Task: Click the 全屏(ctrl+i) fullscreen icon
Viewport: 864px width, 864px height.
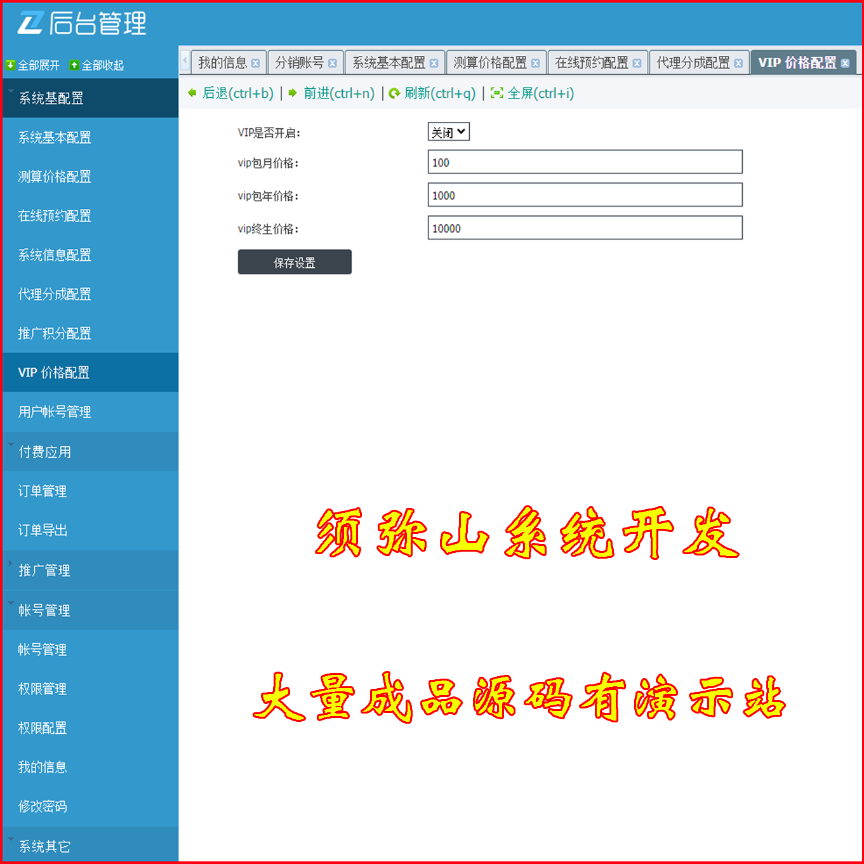Action: [x=498, y=93]
